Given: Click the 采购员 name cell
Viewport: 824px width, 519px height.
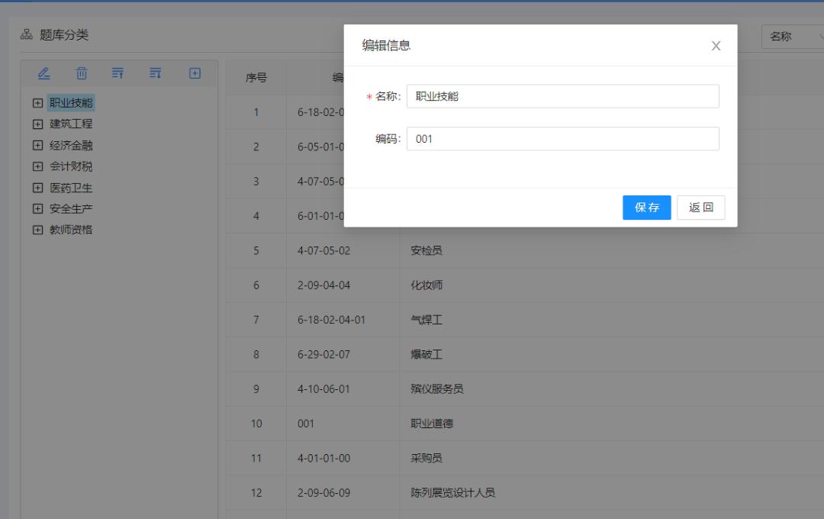Looking at the screenshot, I should click(x=426, y=459).
